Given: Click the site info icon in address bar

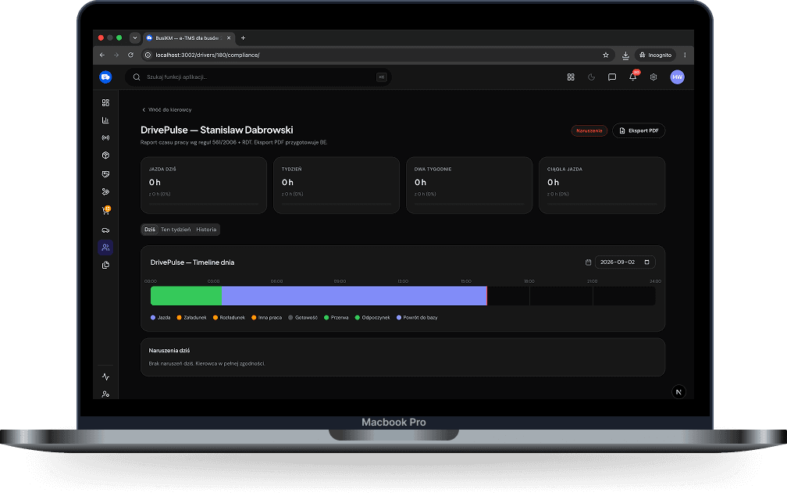Looking at the screenshot, I should 148,55.
